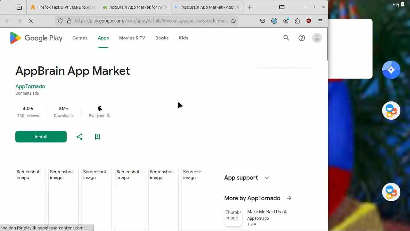Click the URL address bar
The width and height of the screenshot is (410, 231).
pos(151,21)
